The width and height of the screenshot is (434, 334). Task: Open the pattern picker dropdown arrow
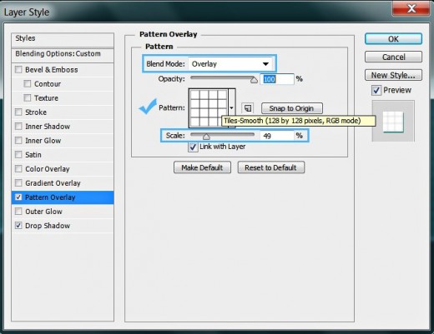click(232, 108)
